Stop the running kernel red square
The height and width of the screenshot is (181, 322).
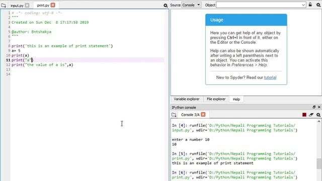(304, 115)
